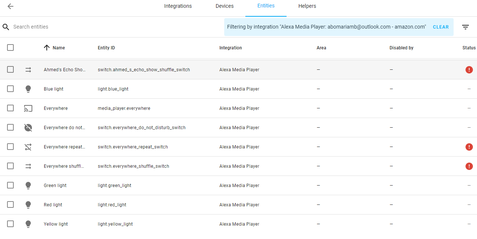Sort by the Name column header

tap(58, 48)
